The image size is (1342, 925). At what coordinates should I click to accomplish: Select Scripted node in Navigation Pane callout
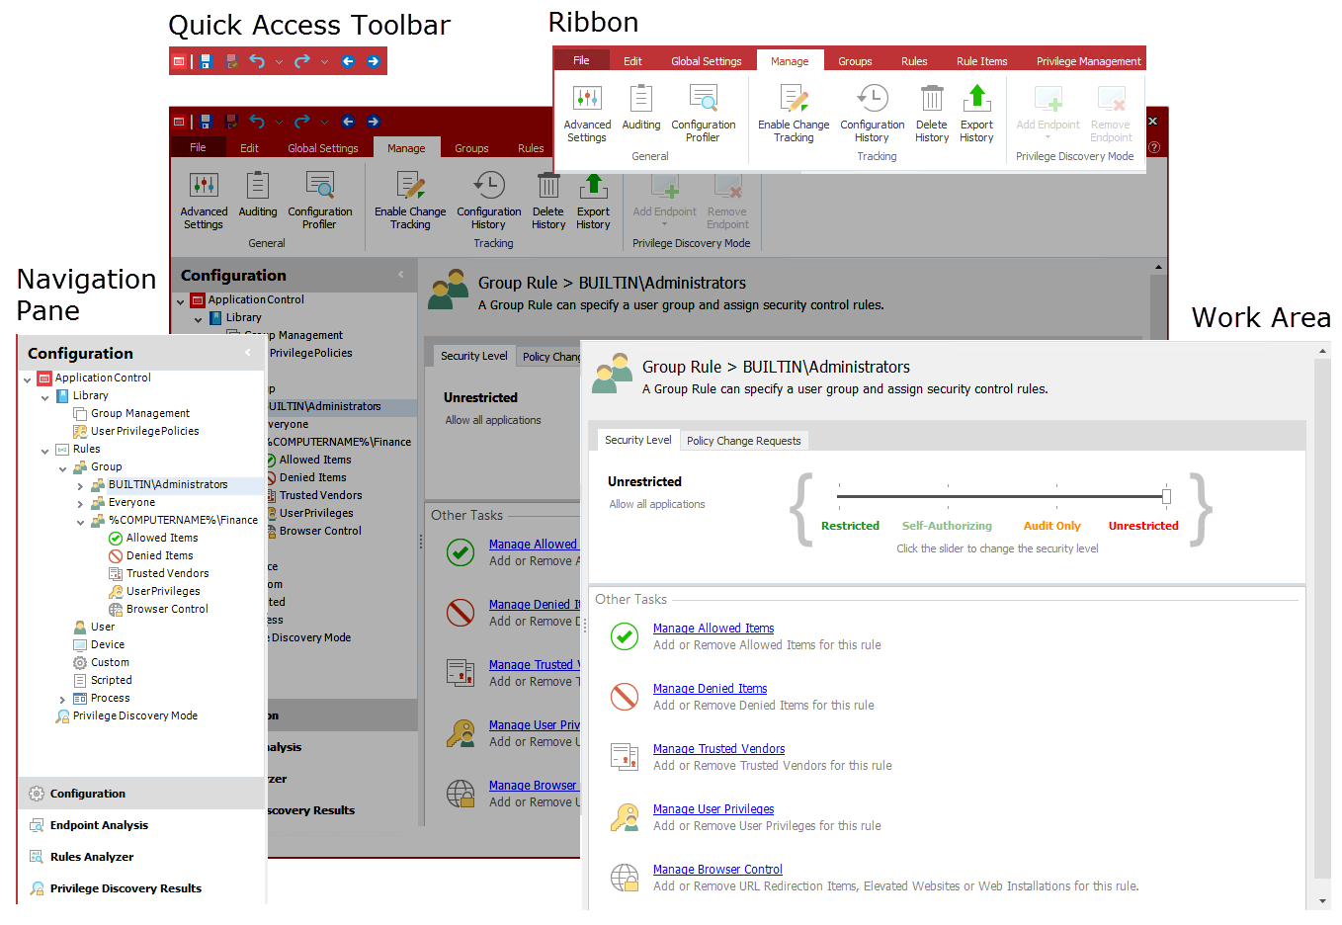(x=112, y=680)
